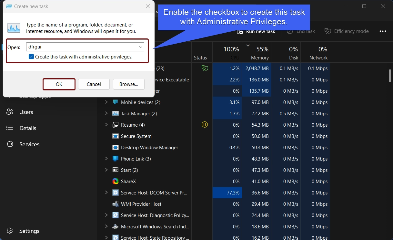Select the Microsoft Windows Search Indexer icon

(115, 227)
